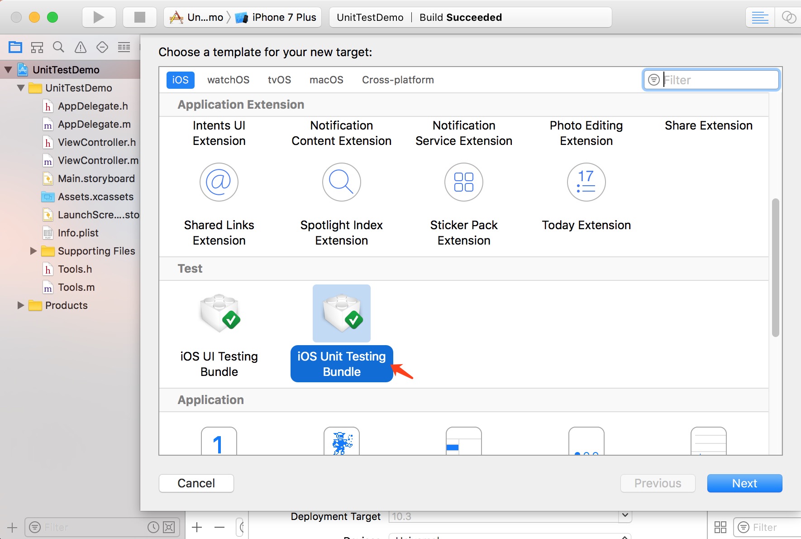Open the Test navigator diamond icon
The height and width of the screenshot is (539, 801).
pos(102,47)
